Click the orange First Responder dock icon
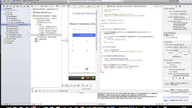This screenshot has height=108, width=192. pos(88,78)
